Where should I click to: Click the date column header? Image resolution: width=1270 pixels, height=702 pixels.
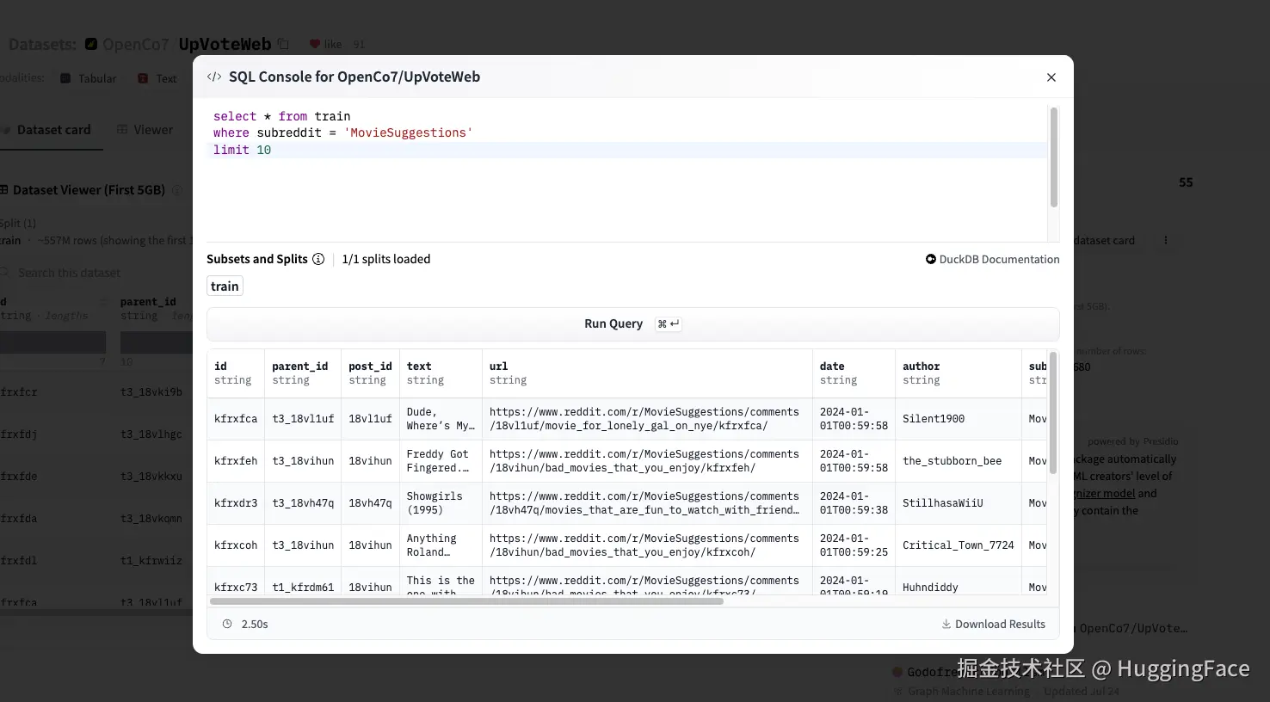854,373
